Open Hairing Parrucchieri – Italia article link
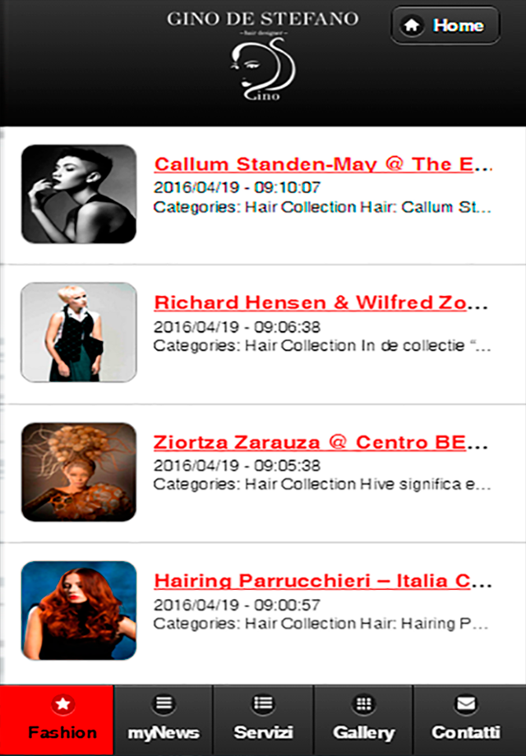This screenshot has width=526, height=756. coord(323,580)
